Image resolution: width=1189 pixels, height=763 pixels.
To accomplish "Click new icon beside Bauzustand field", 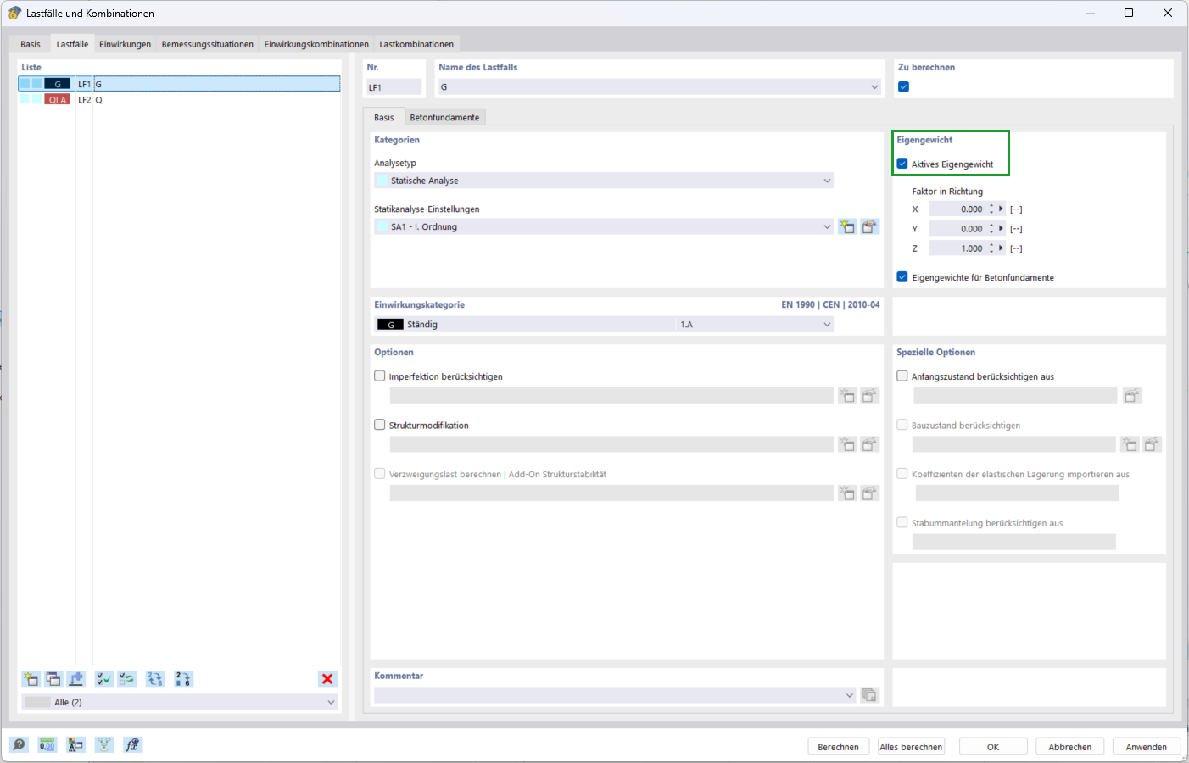I will point(1130,444).
